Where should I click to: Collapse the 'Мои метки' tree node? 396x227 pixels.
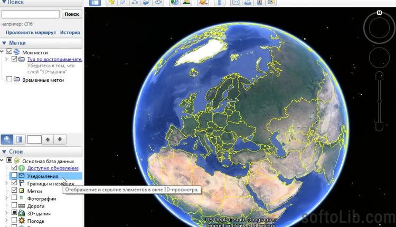click(x=2, y=52)
